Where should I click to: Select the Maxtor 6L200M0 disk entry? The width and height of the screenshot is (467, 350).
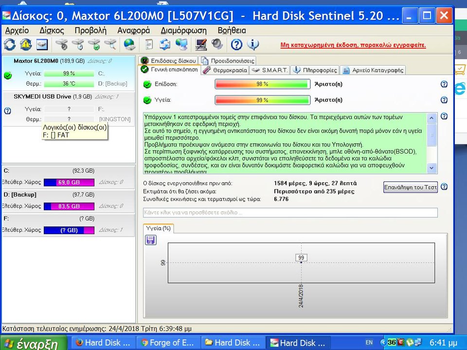click(x=69, y=73)
